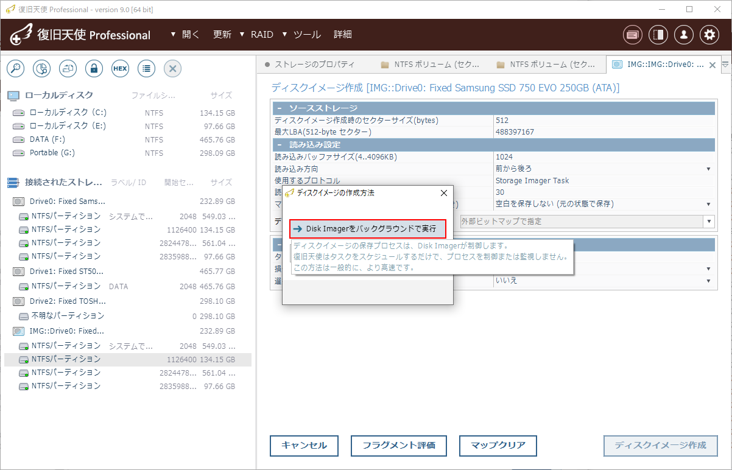Viewport: 732px width, 470px height.
Task: Click the disk icon of Drive0: Fixed Sams...
Action: click(x=18, y=202)
